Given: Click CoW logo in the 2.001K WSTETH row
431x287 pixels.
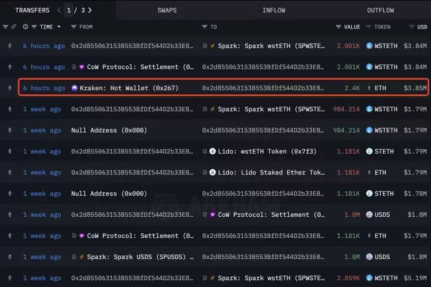Looking at the screenshot, I should (81, 67).
